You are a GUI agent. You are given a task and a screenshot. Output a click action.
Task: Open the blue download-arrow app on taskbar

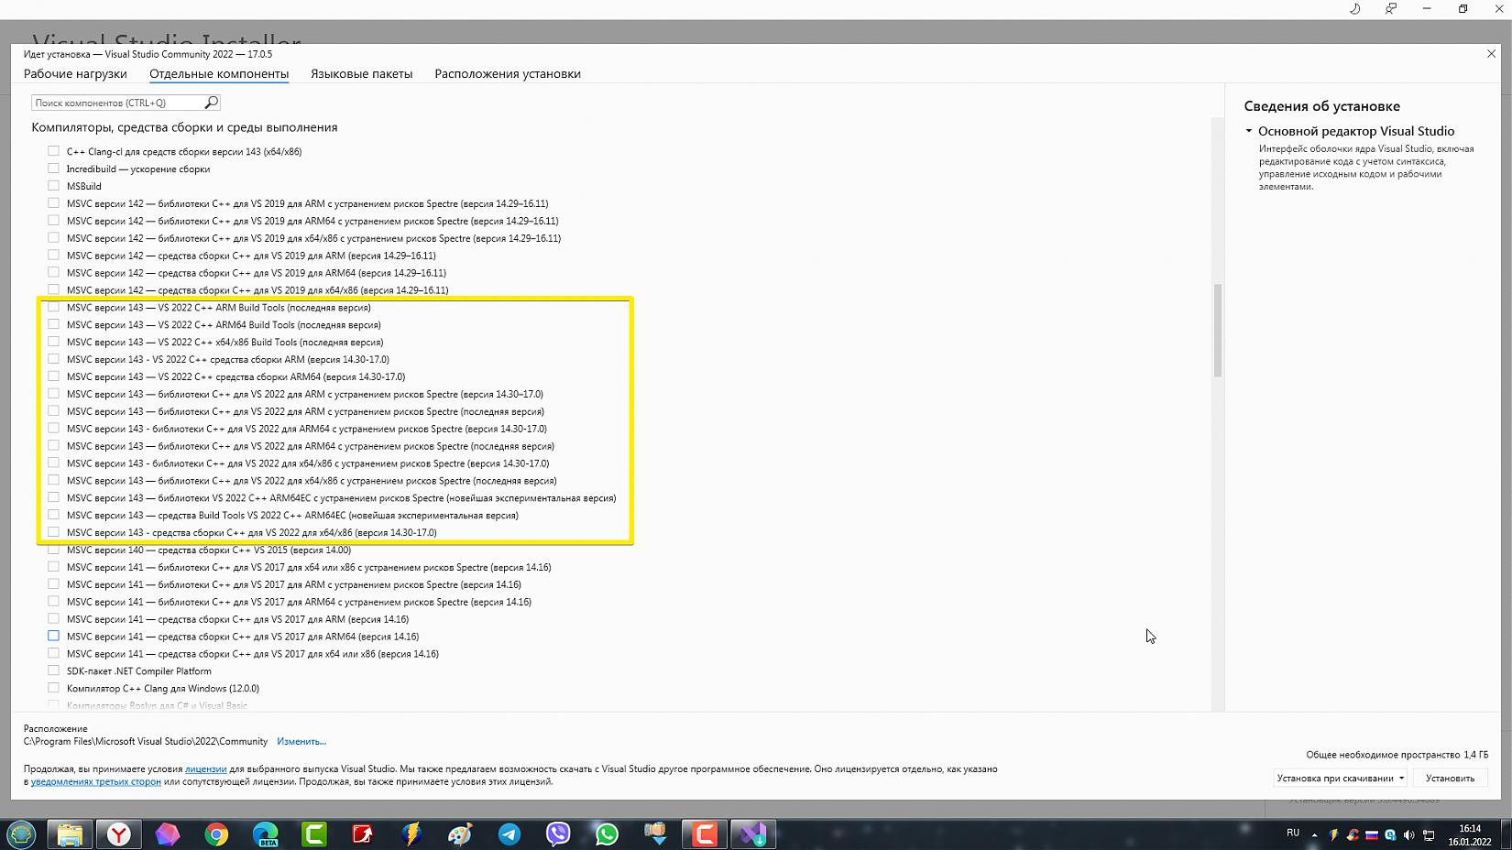656,834
